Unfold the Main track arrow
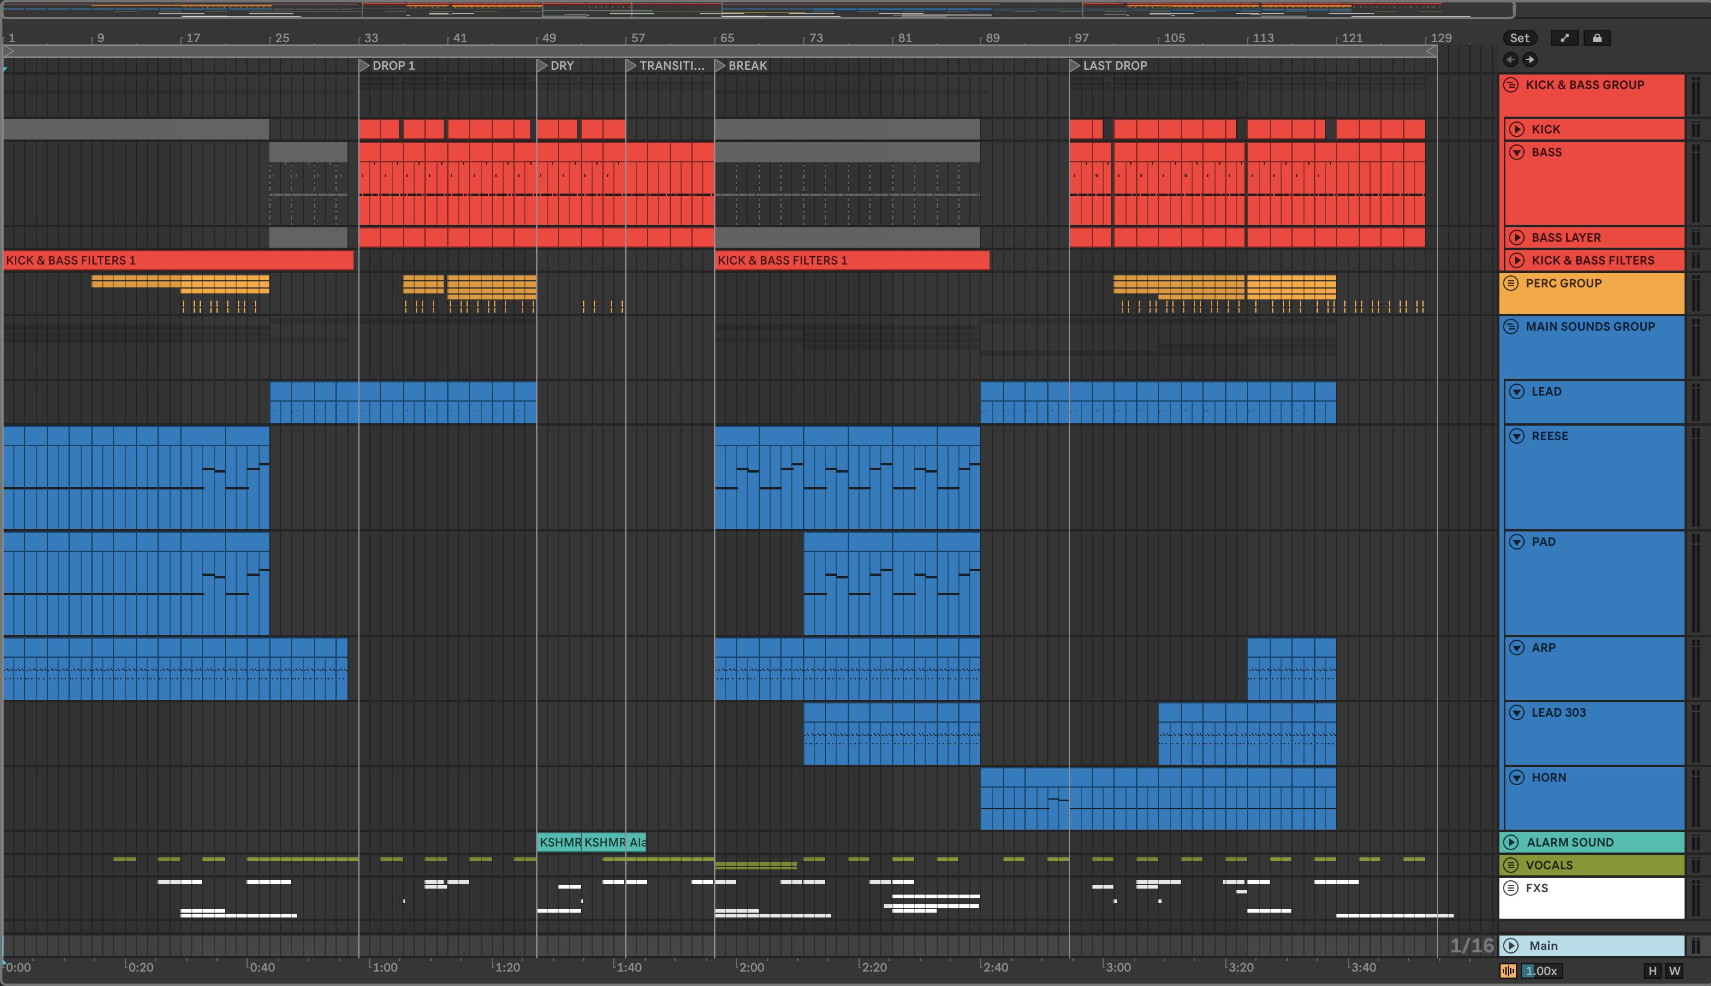The width and height of the screenshot is (1711, 986). pyautogui.click(x=1511, y=945)
